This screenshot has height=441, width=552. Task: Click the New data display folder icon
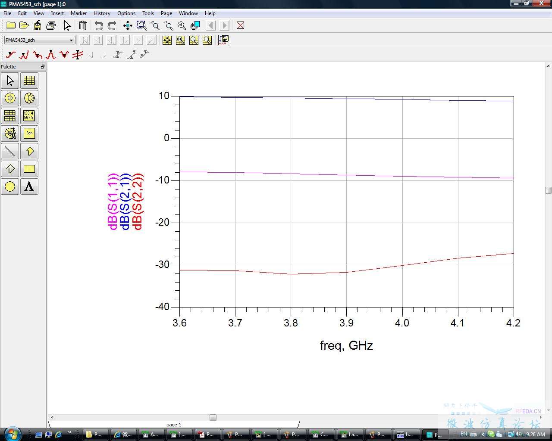tap(10, 25)
